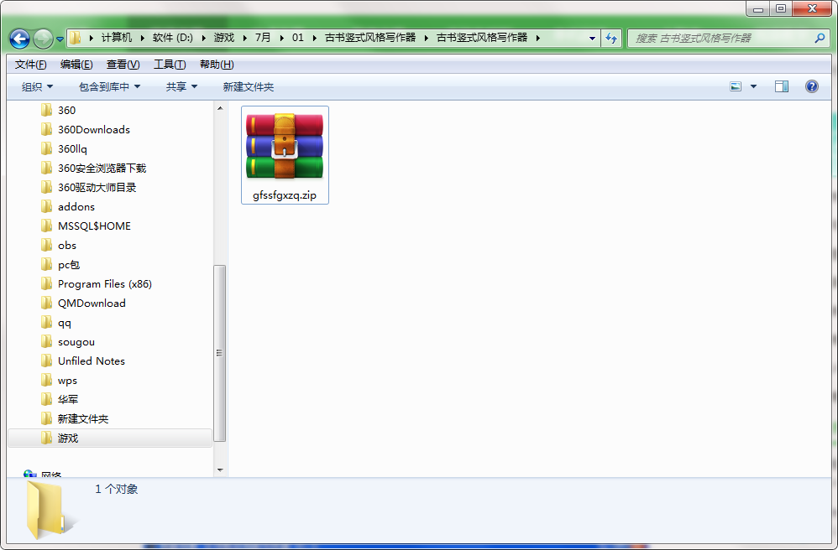Select 计算机 in the address breadcrumb

point(117,38)
